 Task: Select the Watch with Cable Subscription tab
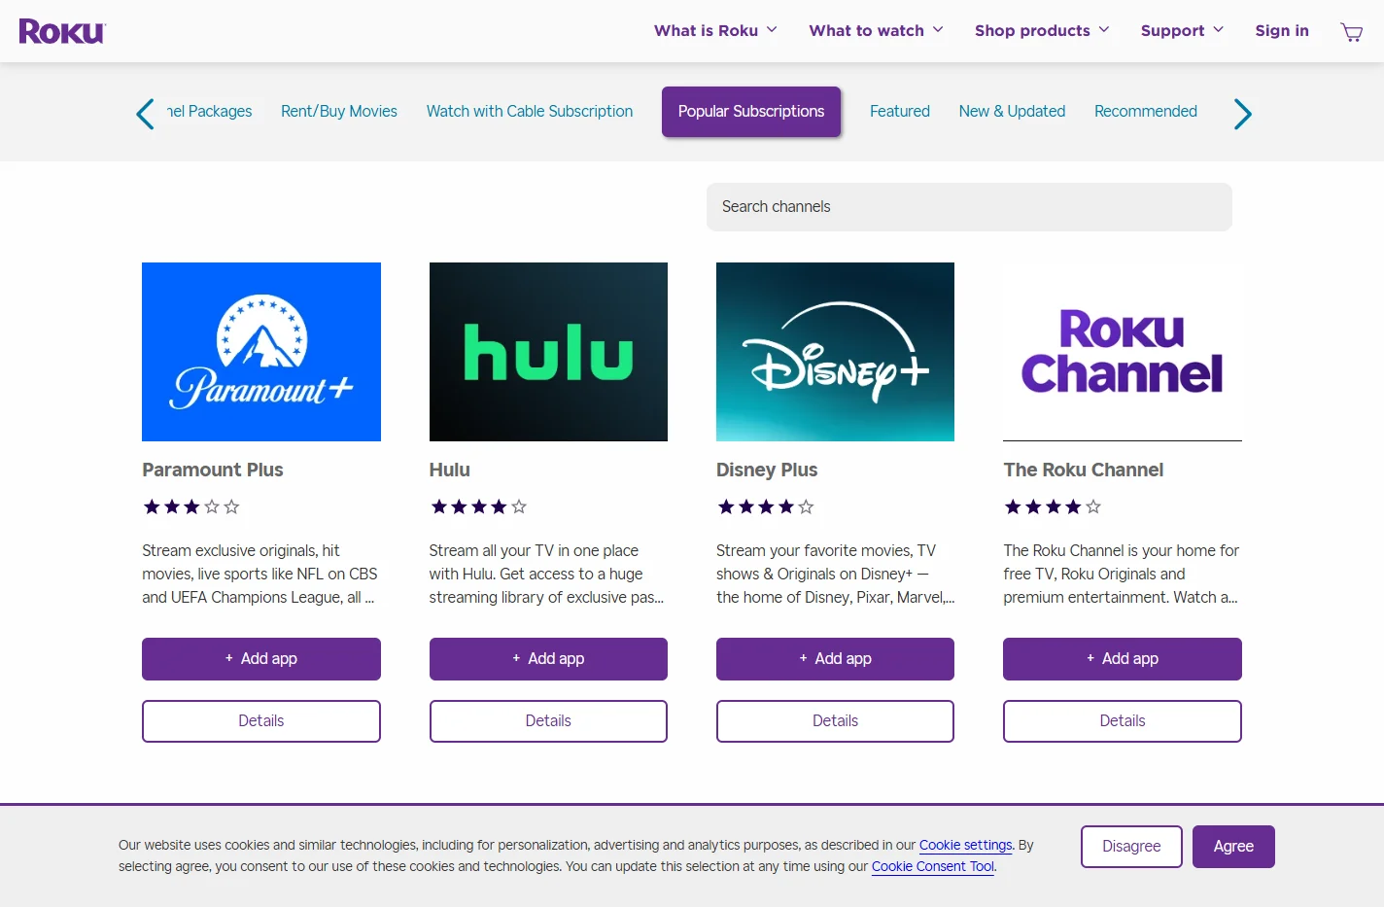(x=530, y=112)
